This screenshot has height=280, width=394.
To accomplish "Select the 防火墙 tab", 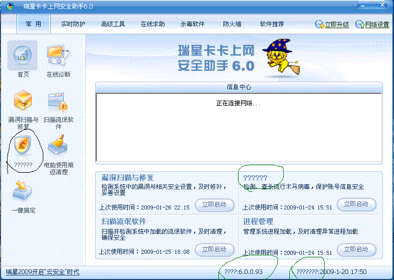I will 232,24.
